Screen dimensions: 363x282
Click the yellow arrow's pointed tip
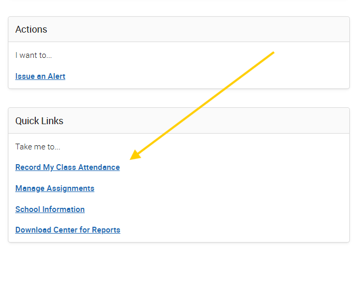(x=132, y=158)
